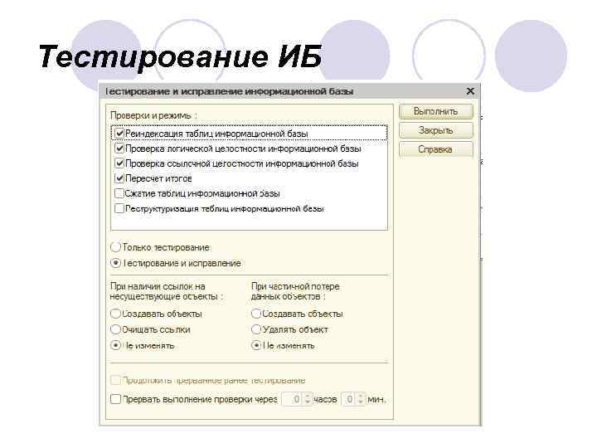The width and height of the screenshot is (597, 448).
Task: Uncheck Реиндексация таблиц информационной базы
Action: click(119, 134)
